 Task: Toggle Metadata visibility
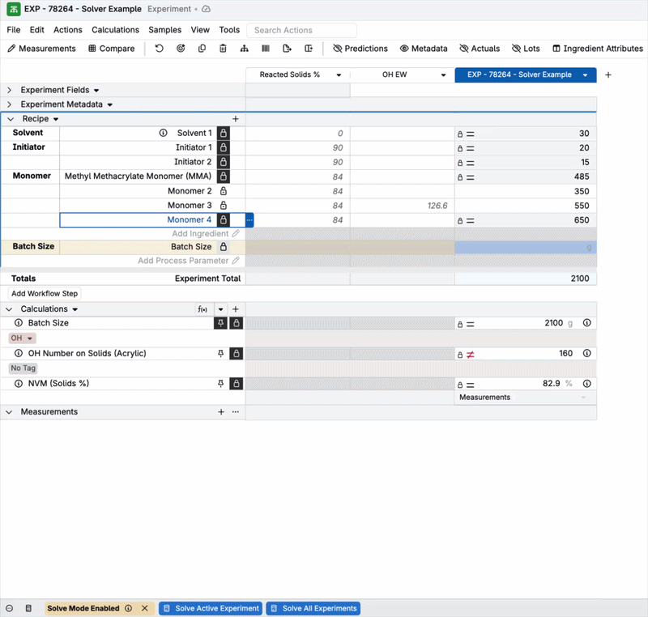424,49
